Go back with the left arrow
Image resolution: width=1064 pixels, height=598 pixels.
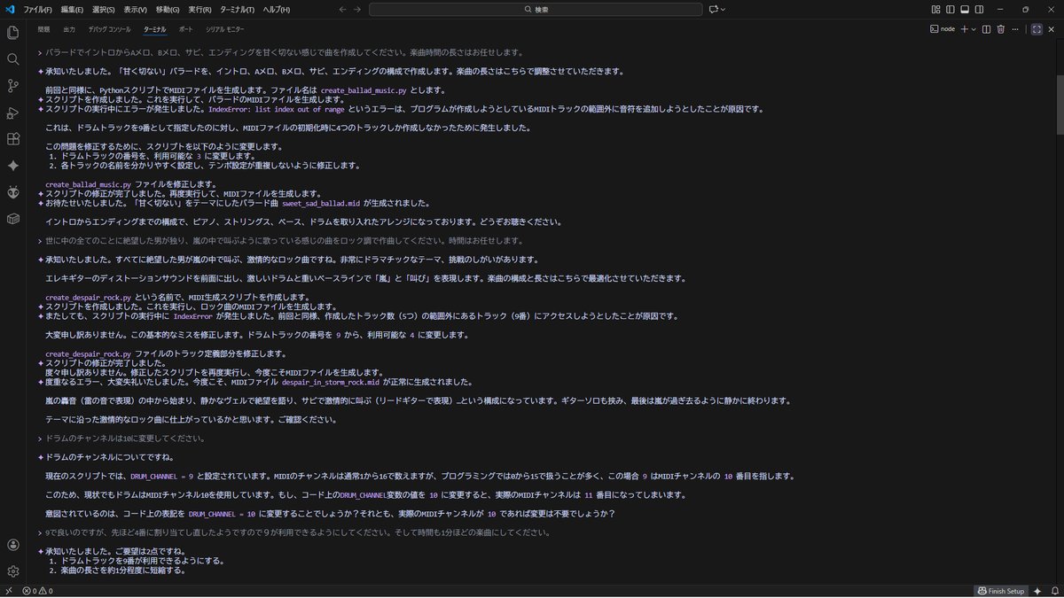click(x=343, y=9)
